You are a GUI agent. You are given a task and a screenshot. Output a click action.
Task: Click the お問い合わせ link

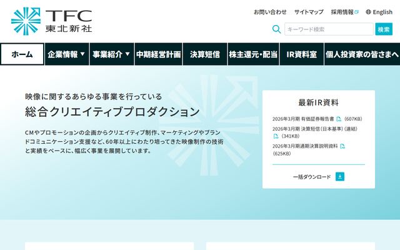coord(270,12)
